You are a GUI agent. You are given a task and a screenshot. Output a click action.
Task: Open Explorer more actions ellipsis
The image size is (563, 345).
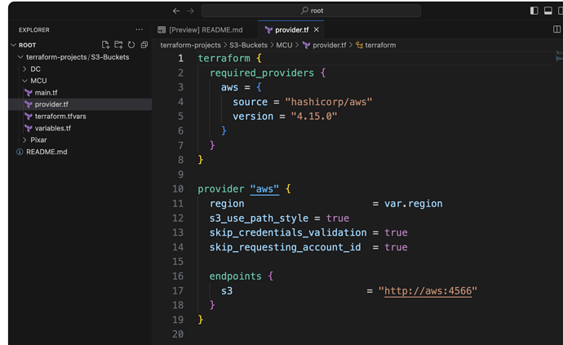tap(139, 30)
